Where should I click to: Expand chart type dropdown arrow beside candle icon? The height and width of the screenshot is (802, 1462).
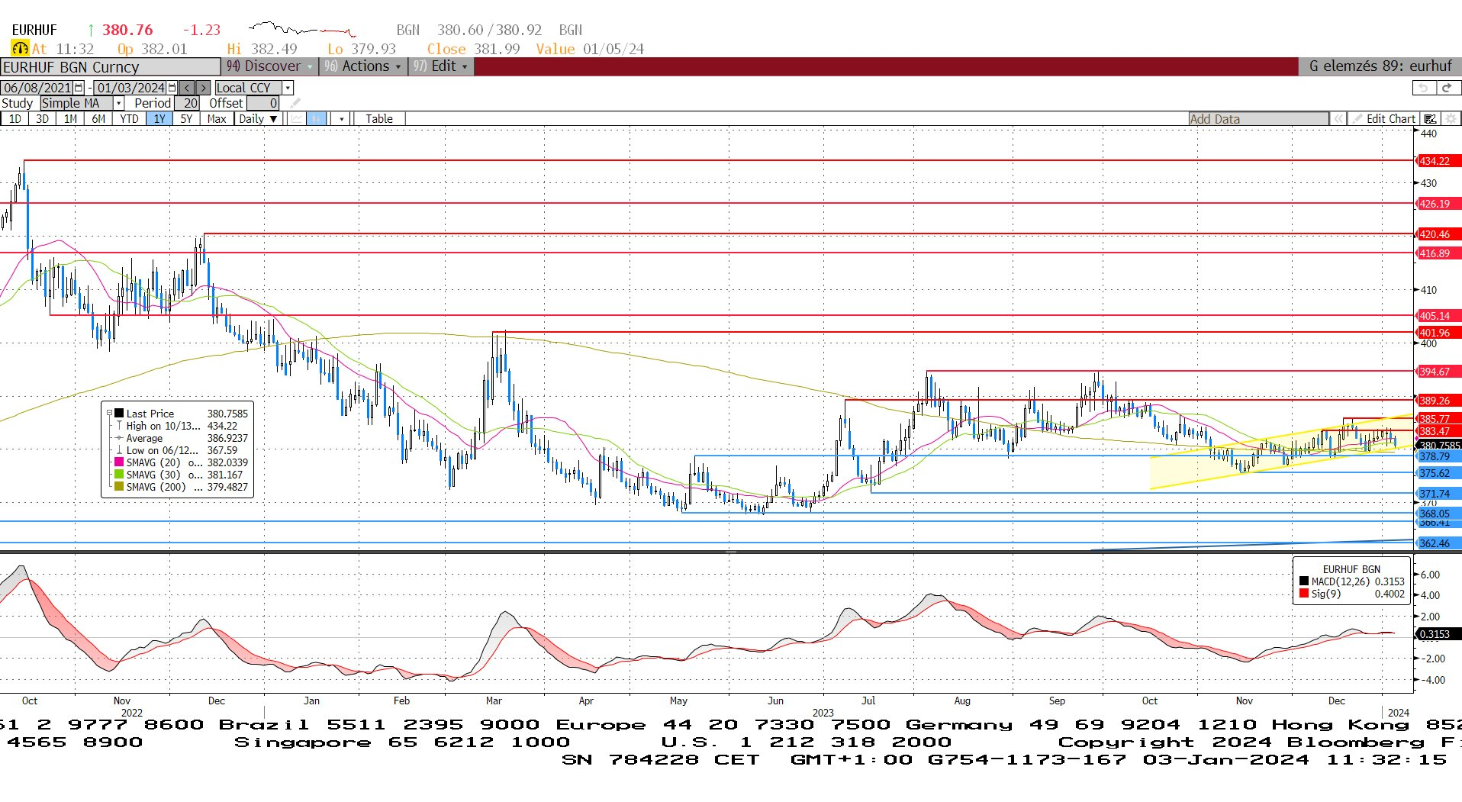coord(341,119)
